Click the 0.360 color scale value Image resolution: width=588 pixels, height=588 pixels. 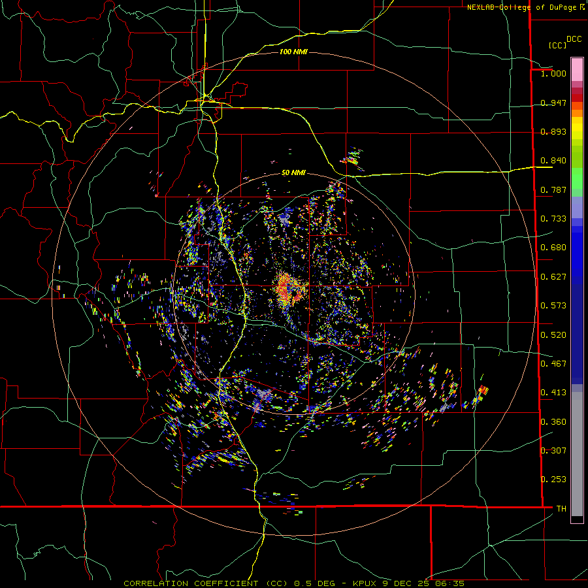[x=553, y=422]
